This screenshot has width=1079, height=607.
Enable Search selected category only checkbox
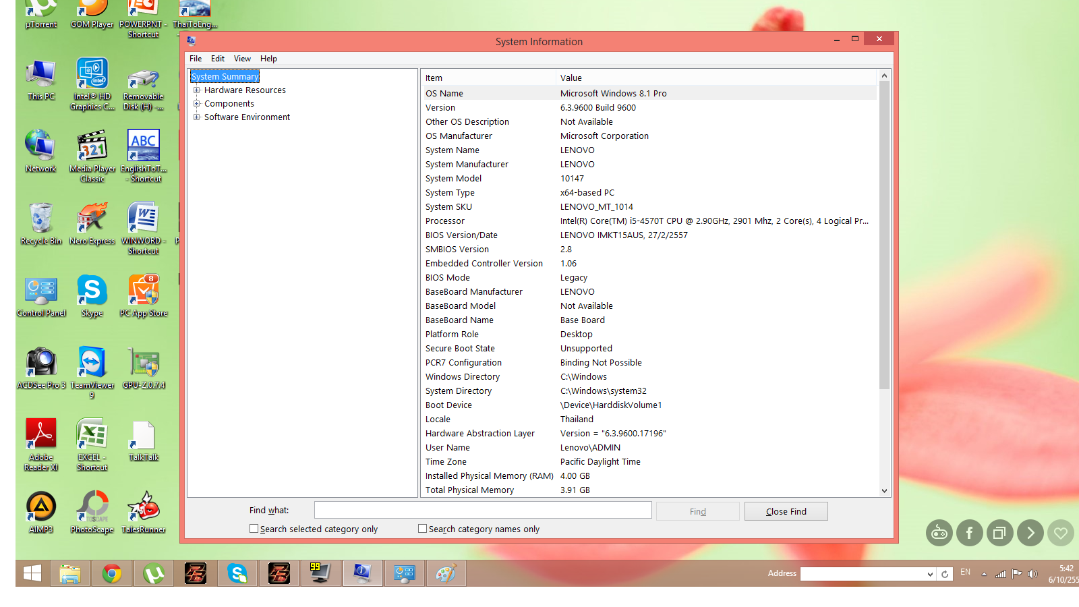pos(254,529)
